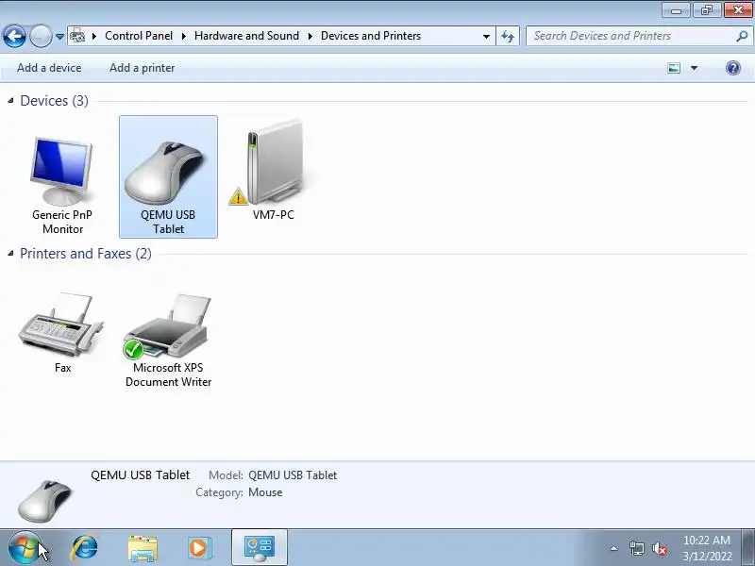Image resolution: width=755 pixels, height=566 pixels.
Task: Refresh the Devices and Printers view
Action: click(x=508, y=36)
